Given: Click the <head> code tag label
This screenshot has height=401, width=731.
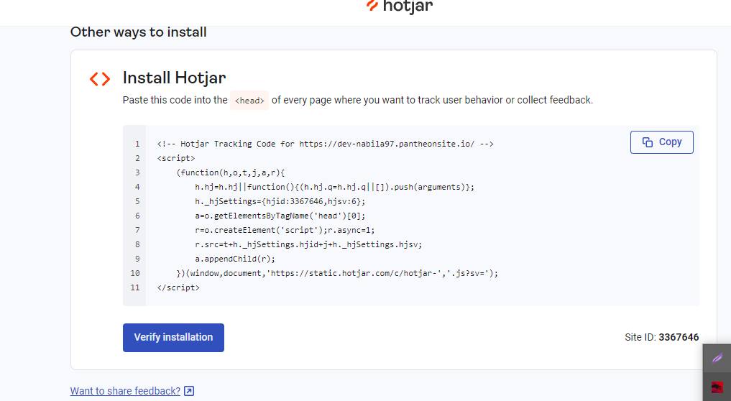Looking at the screenshot, I should tap(249, 101).
